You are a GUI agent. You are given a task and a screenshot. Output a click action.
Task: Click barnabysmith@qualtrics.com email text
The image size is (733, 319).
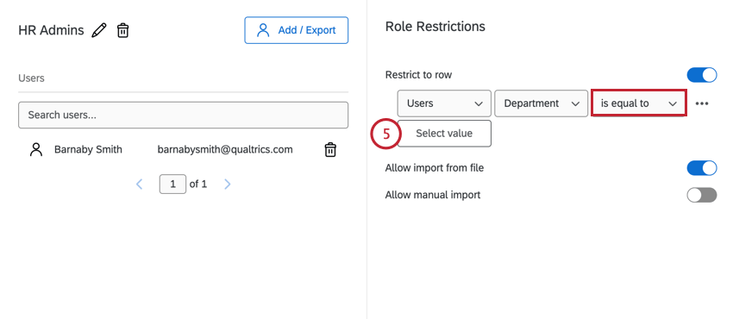point(225,149)
